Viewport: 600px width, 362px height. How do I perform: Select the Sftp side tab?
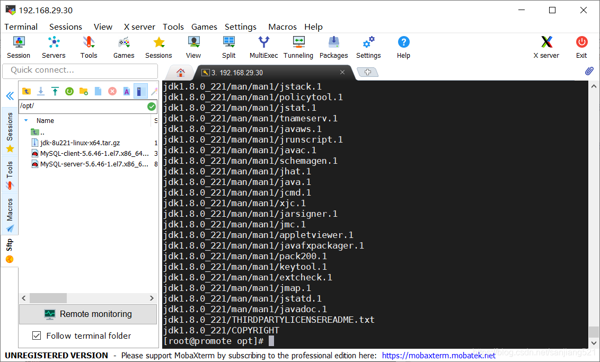(x=10, y=251)
